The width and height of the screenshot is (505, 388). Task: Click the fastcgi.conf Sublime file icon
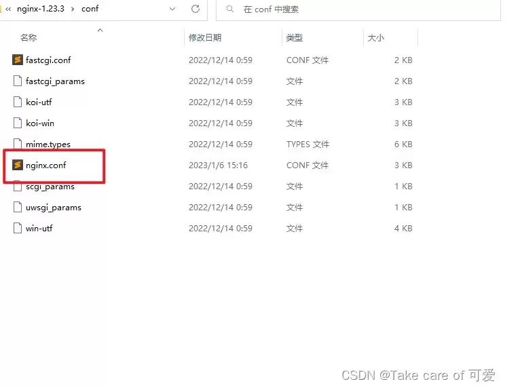[18, 60]
